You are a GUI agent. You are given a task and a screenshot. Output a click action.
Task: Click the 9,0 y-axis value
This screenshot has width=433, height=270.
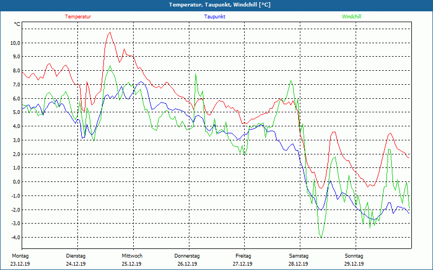pyautogui.click(x=16, y=57)
